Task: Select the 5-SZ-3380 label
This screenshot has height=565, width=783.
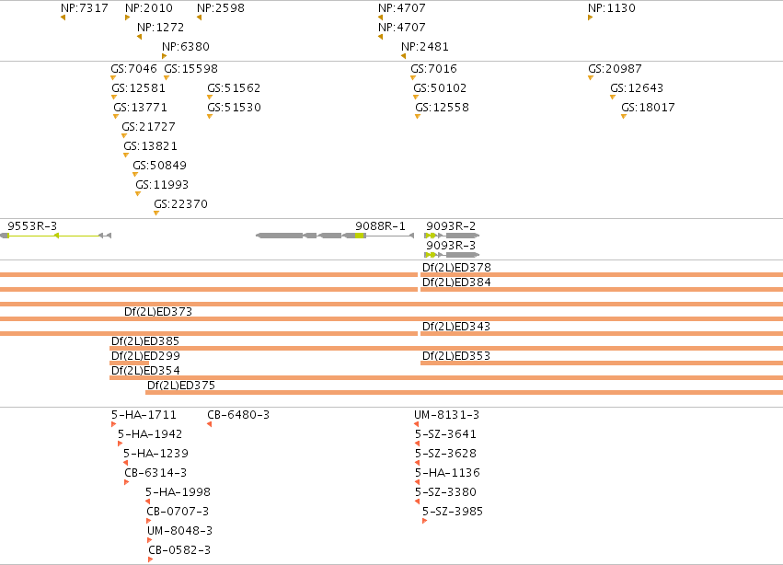Action: click(x=445, y=492)
